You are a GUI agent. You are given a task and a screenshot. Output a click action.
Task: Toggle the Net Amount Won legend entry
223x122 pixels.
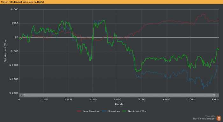tap(134, 111)
